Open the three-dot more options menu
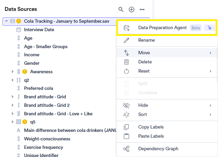Viewport: 218px width, 157px height. tap(142, 9)
